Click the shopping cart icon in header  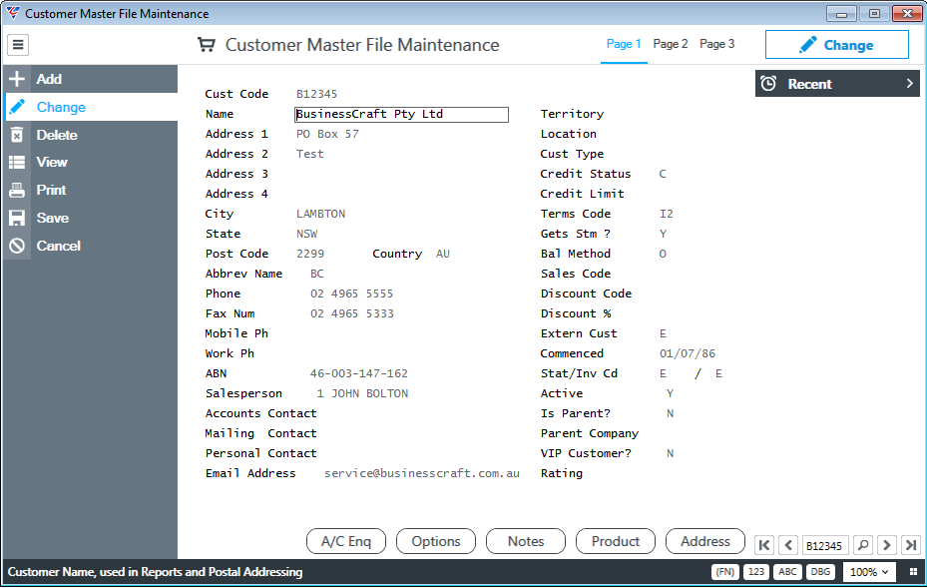(207, 44)
